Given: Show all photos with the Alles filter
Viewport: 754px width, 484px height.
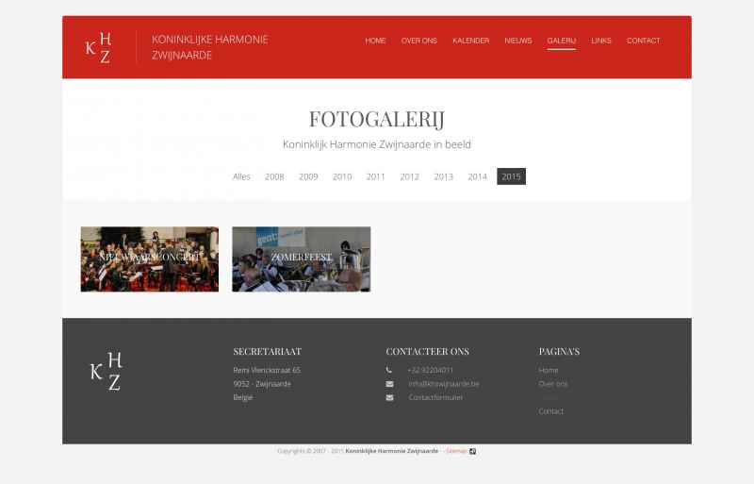Looking at the screenshot, I should (241, 176).
